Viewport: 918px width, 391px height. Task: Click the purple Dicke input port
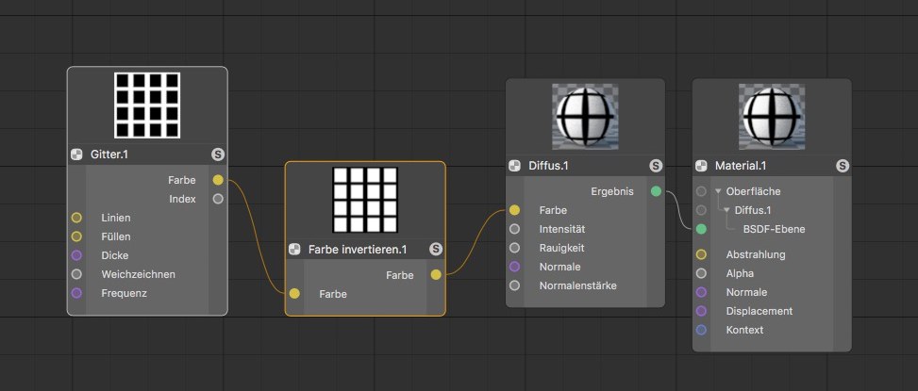point(76,255)
